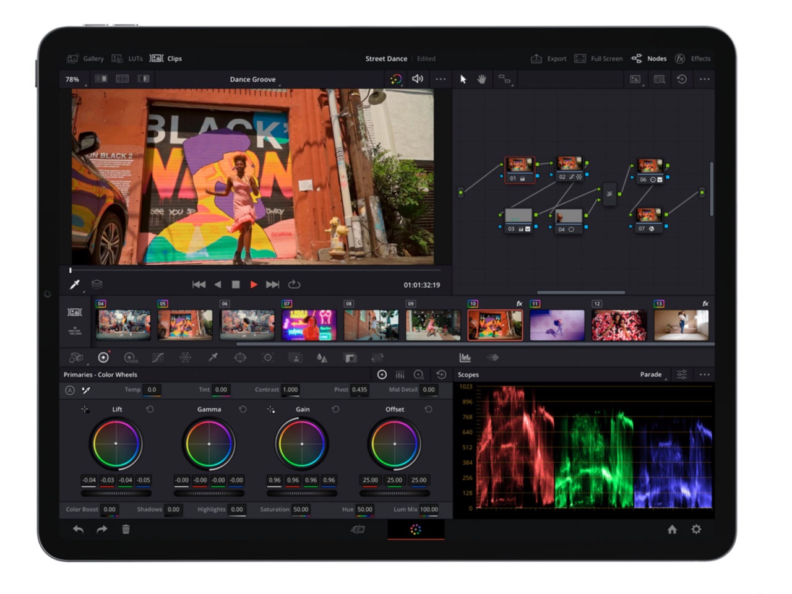
Task: Open the Sizing palette
Action: click(x=377, y=358)
